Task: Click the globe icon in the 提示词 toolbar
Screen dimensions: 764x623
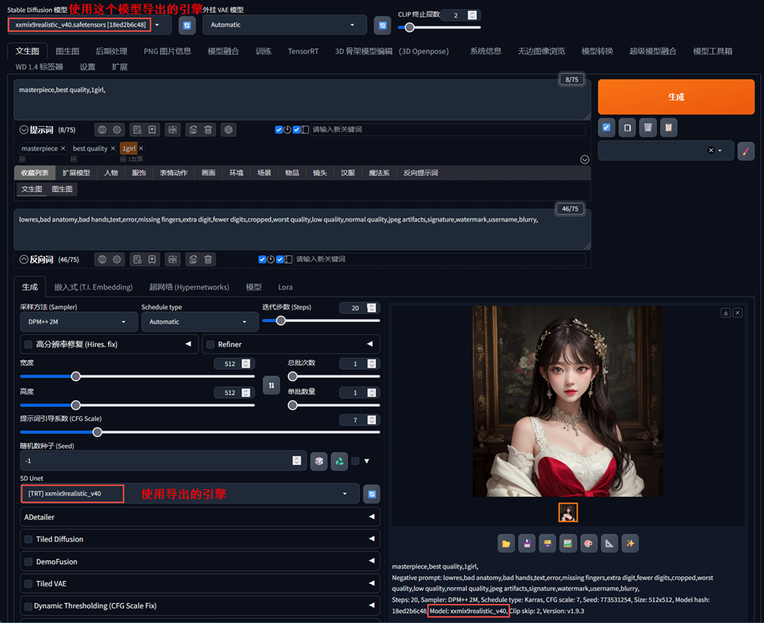Action: click(102, 130)
